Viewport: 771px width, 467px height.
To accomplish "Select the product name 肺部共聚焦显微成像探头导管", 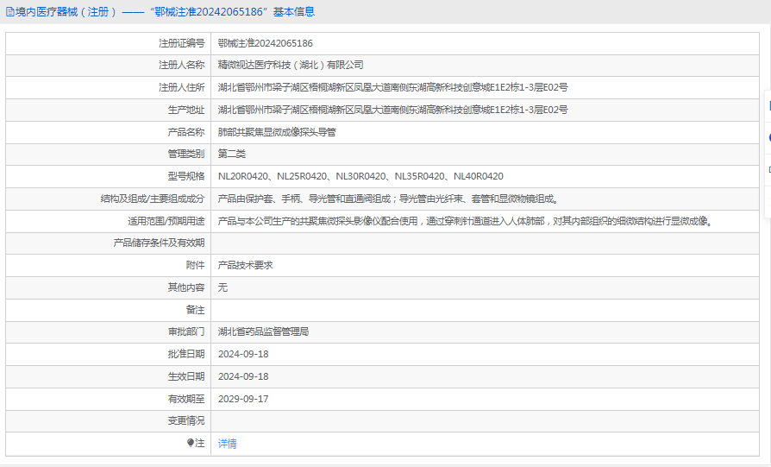I will click(277, 132).
